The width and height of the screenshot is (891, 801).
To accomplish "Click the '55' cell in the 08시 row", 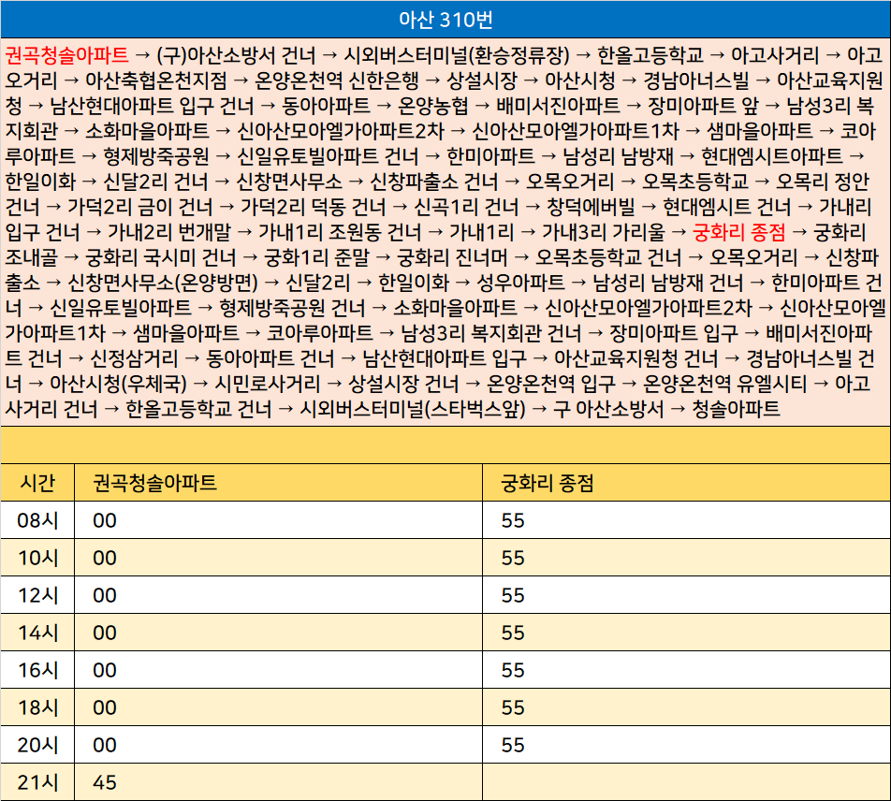I will [686, 519].
